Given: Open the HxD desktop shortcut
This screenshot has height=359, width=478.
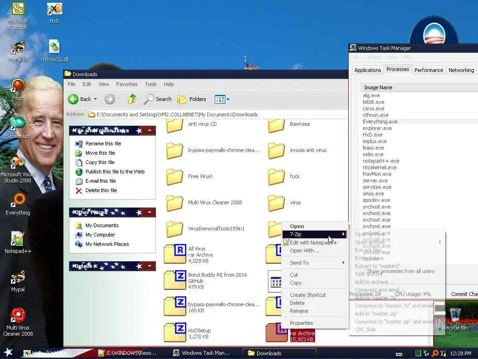Looking at the screenshot, I should [x=54, y=13].
